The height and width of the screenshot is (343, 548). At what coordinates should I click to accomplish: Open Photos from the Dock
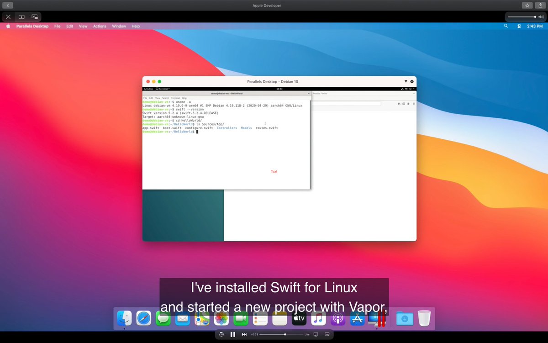click(221, 318)
